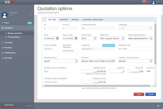This screenshot has width=163, height=109.
Task: Open the Insurance, closing data tab
Action: tap(93, 20)
